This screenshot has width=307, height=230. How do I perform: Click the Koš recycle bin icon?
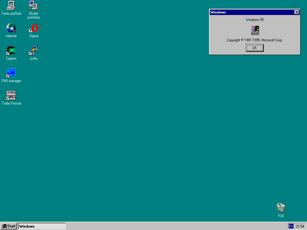click(x=281, y=208)
